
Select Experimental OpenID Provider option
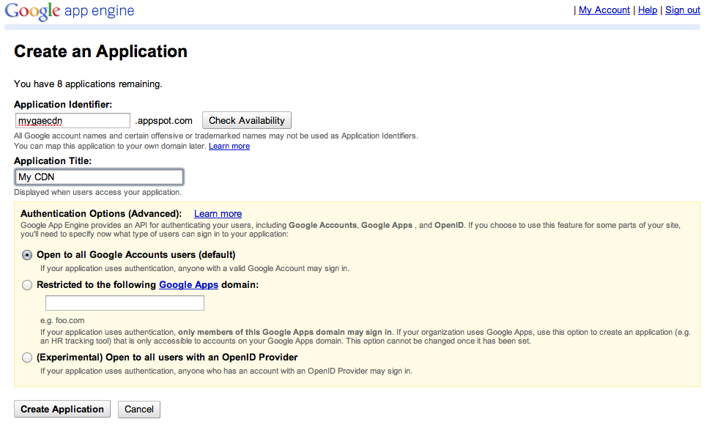pyautogui.click(x=27, y=358)
